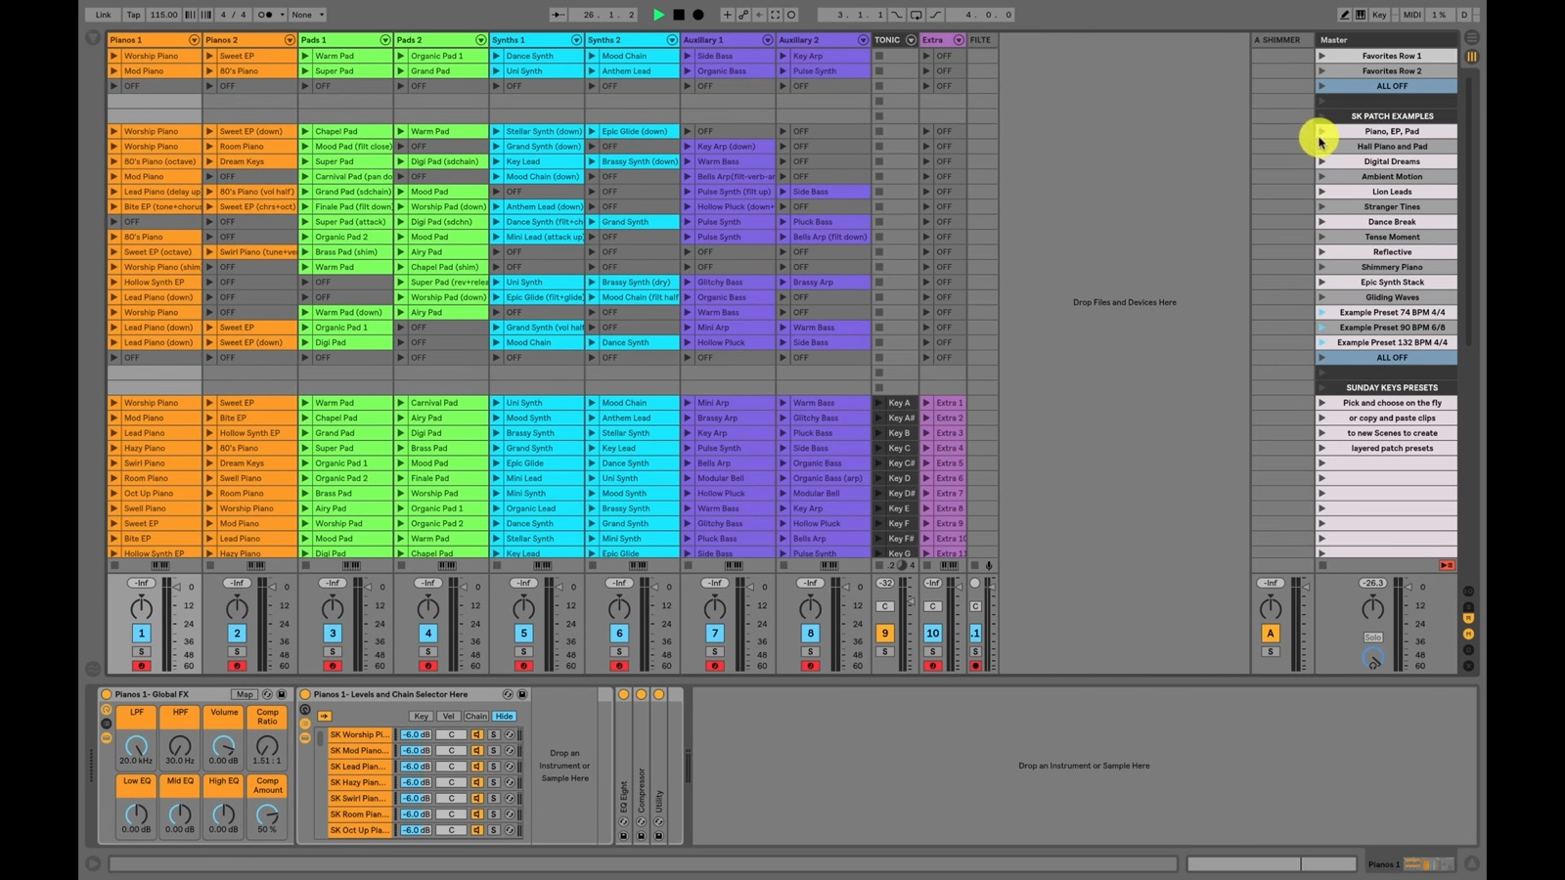Solo track 3 with S button
Screen dimensions: 1565x880
point(333,651)
